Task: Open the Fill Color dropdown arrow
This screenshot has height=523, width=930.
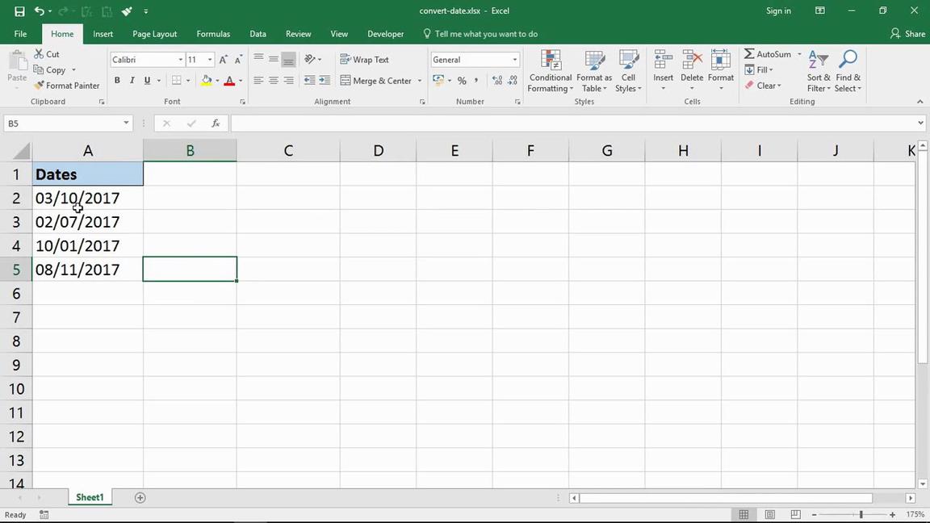Action: pyautogui.click(x=216, y=81)
